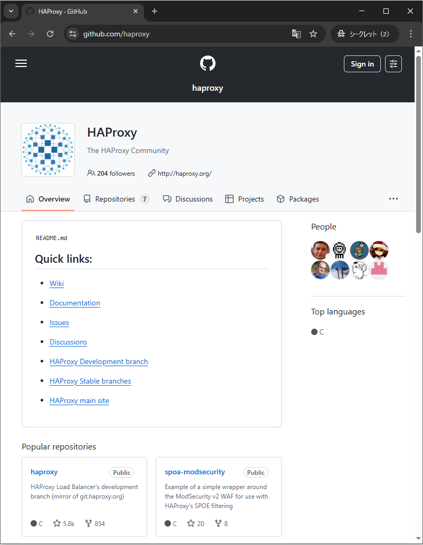Open the Issues quick link
423x545 pixels.
(x=59, y=322)
